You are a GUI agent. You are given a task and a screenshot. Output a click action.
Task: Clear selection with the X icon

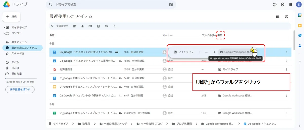pos(52,26)
